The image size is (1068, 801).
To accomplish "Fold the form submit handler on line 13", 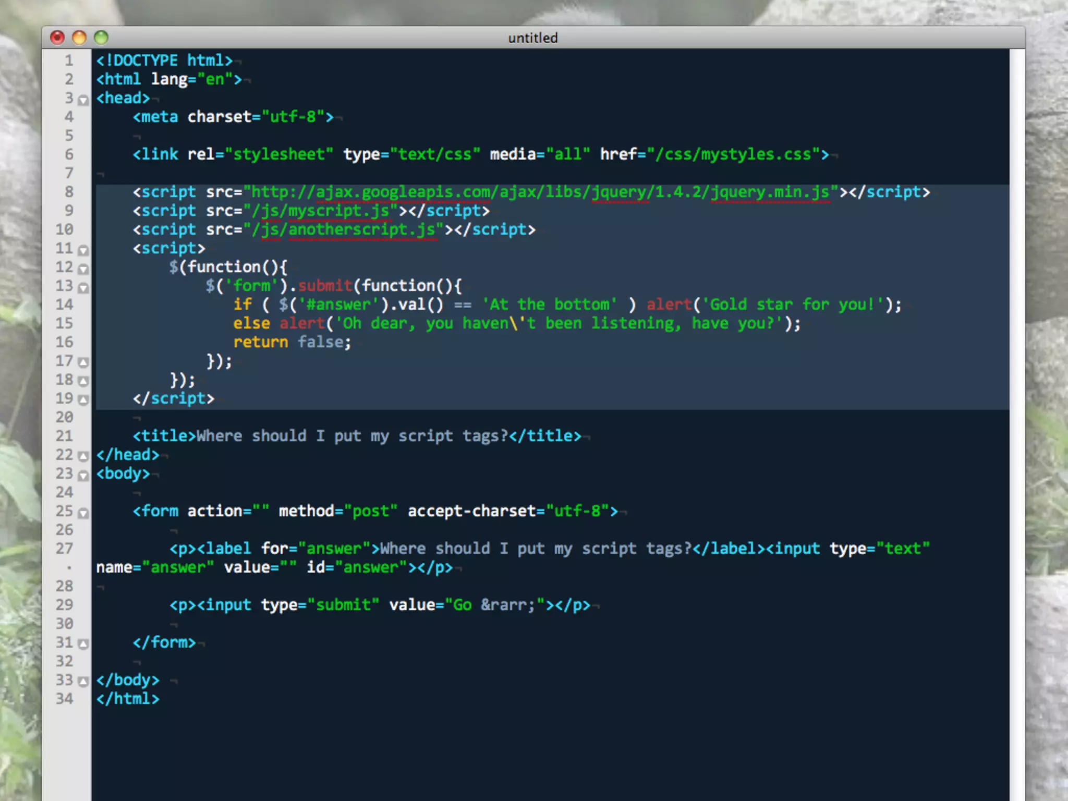I will (83, 288).
